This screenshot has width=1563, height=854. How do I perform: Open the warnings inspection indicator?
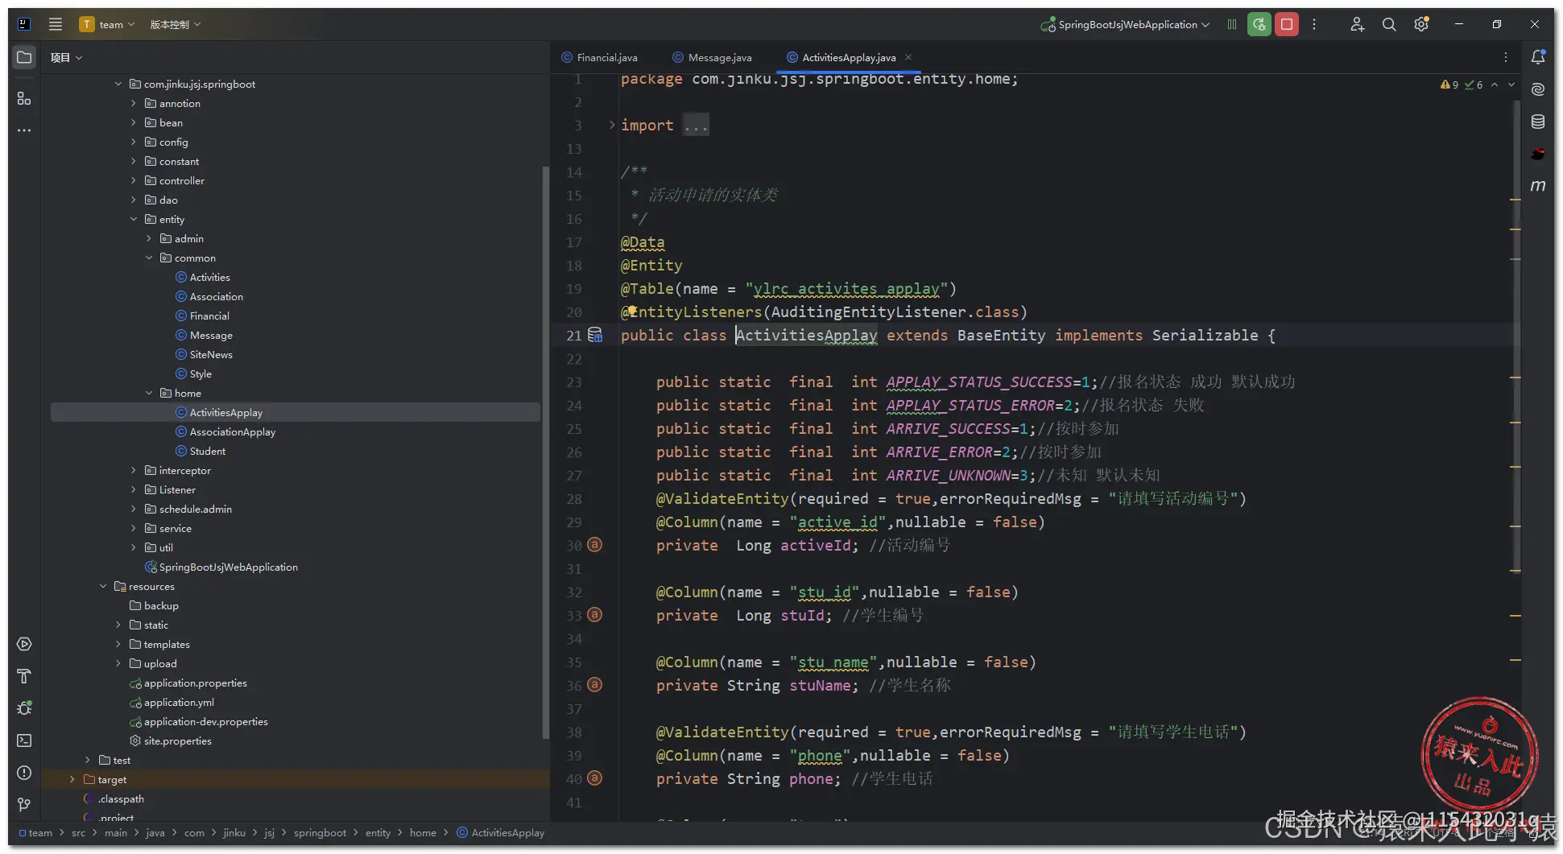1449,85
